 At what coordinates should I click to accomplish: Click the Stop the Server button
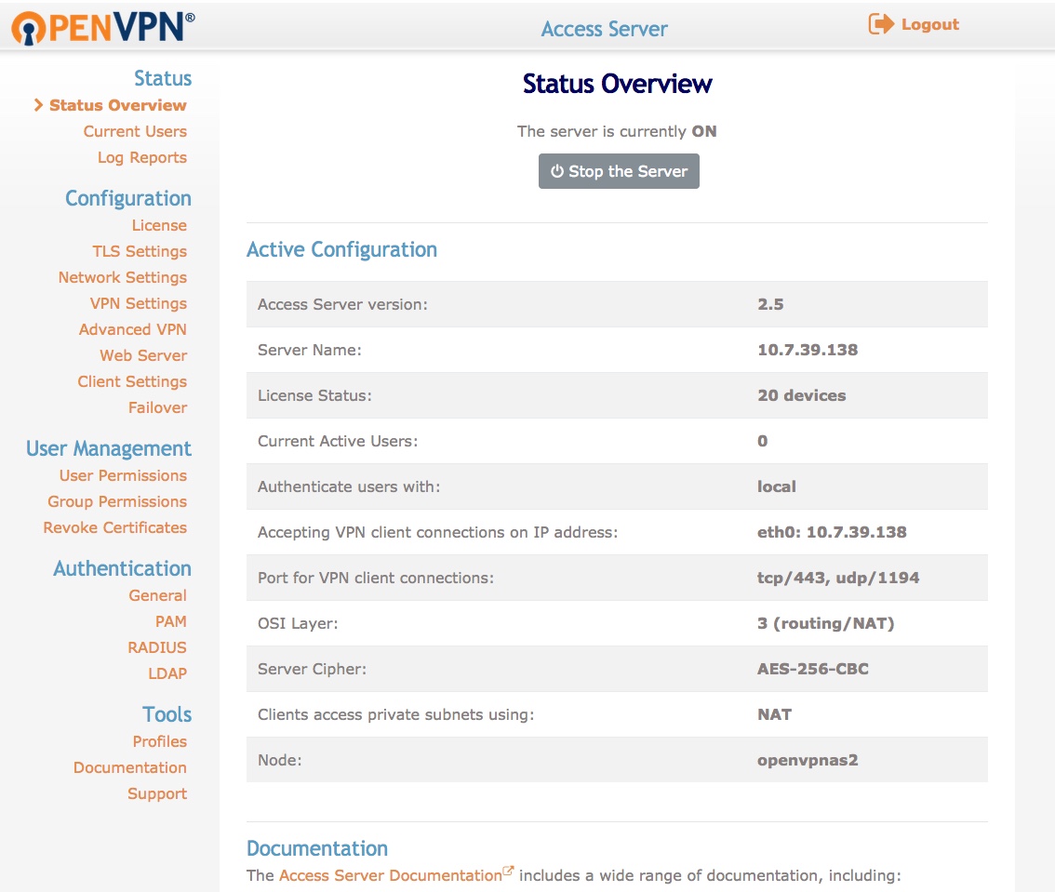point(619,171)
